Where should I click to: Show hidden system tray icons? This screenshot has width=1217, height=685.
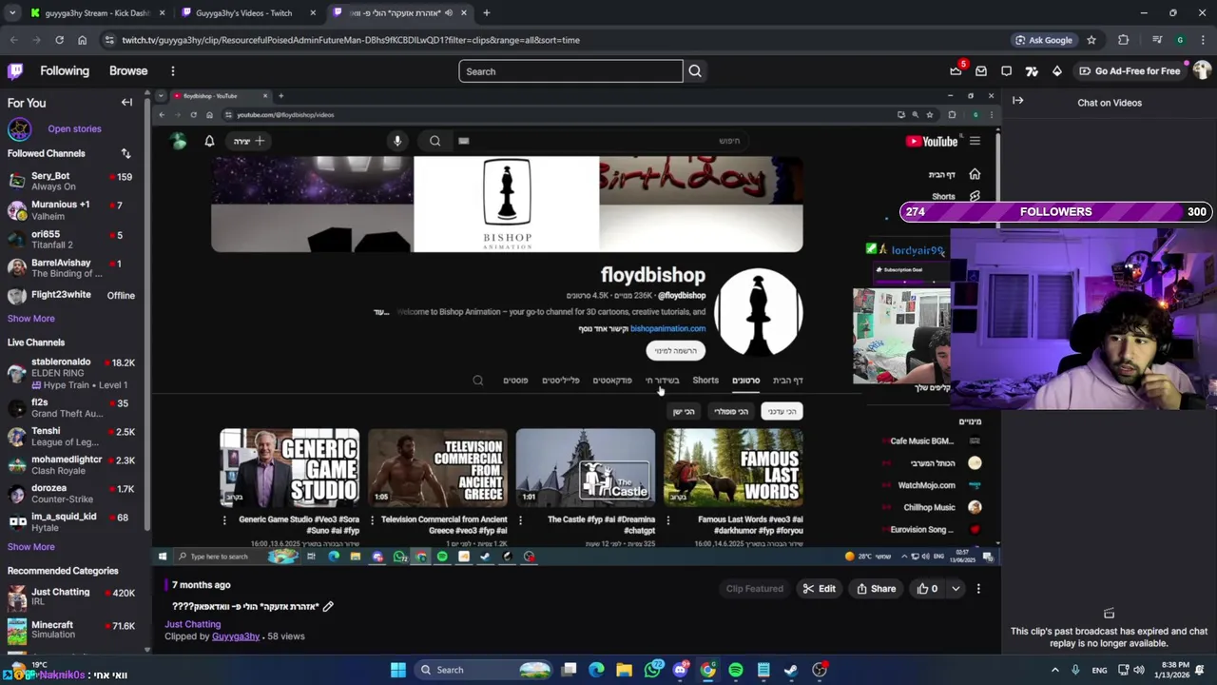(1056, 670)
